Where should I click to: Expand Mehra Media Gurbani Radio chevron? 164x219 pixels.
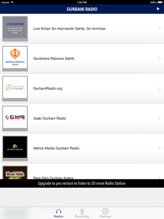point(159,148)
